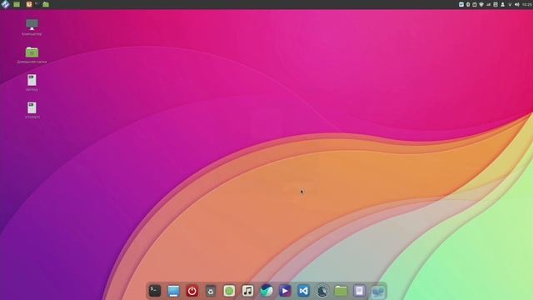The width and height of the screenshot is (533, 300).
Task: Open the leftmost white tray icon
Action: click(461, 4)
